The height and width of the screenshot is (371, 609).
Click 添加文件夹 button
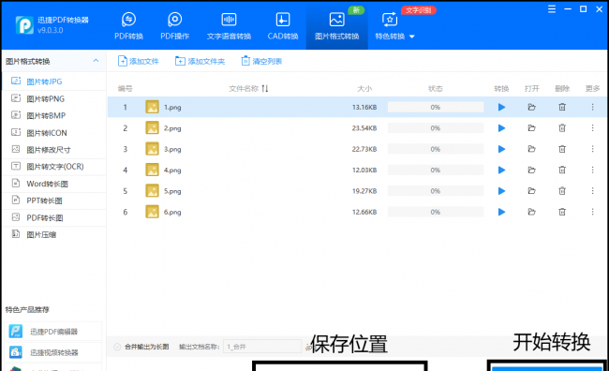tap(200, 61)
